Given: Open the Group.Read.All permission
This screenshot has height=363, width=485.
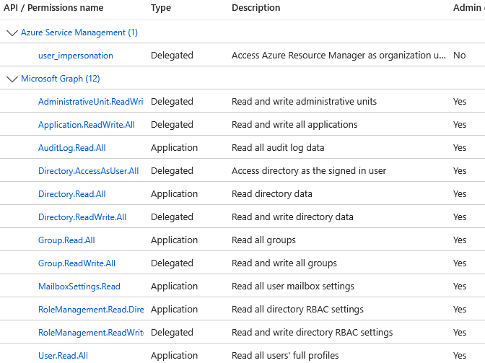Looking at the screenshot, I should 66,240.
